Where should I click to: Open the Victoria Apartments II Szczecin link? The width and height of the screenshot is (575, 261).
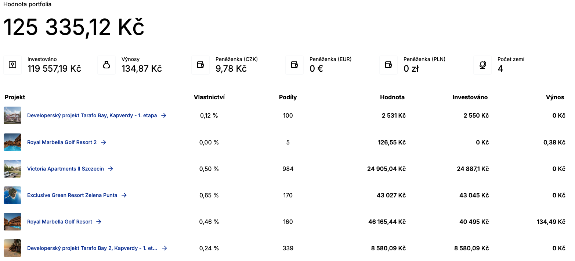(65, 169)
